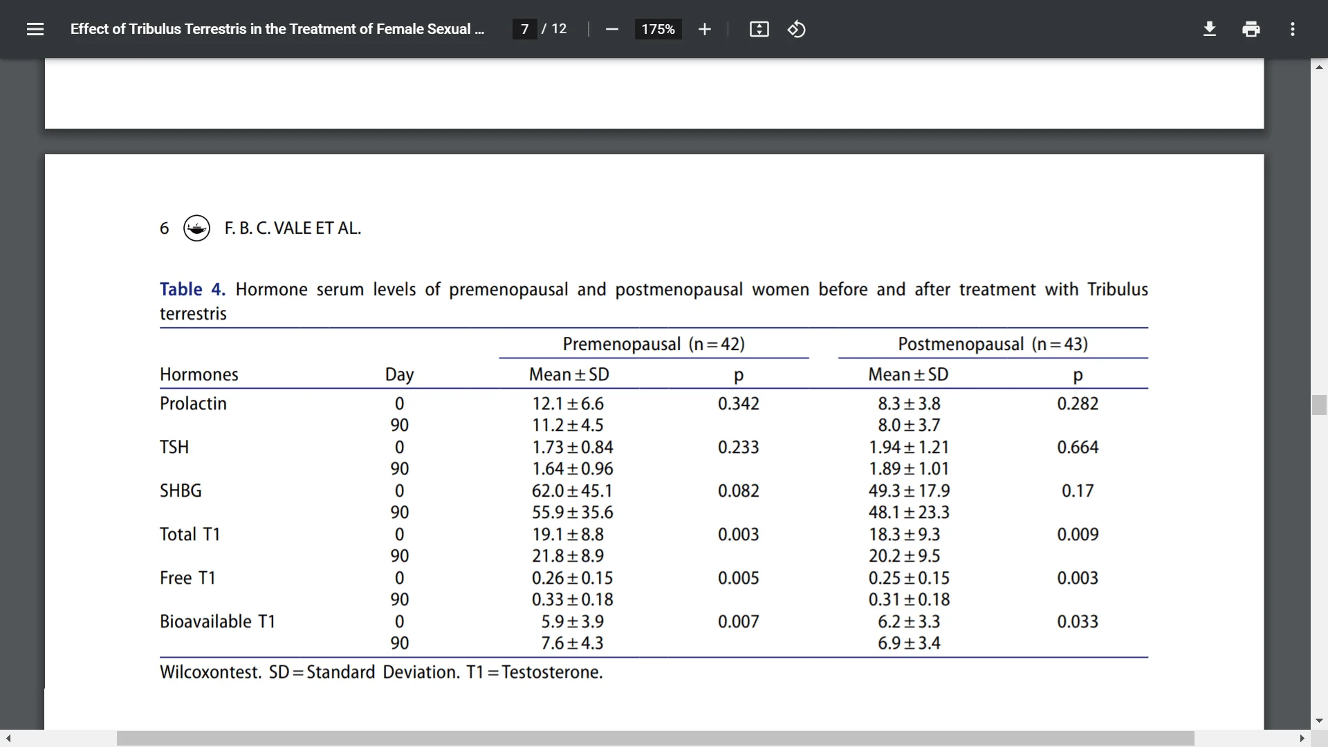Click the value '0.33±0.18'
The image size is (1328, 747).
[x=572, y=599]
